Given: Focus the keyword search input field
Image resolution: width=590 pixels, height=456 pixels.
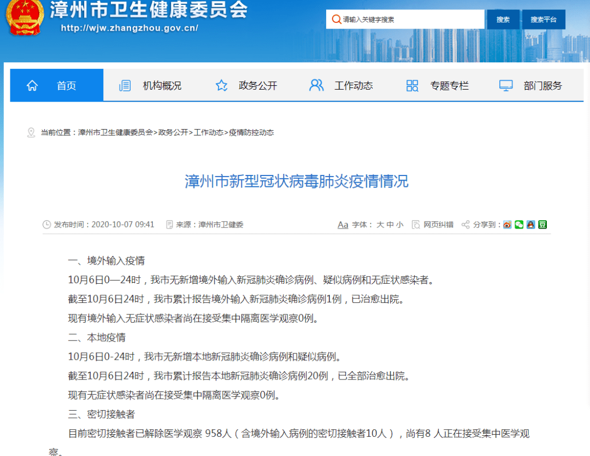Looking at the screenshot, I should 410,19.
